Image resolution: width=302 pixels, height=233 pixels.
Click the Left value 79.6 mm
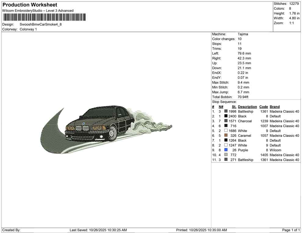244,54
